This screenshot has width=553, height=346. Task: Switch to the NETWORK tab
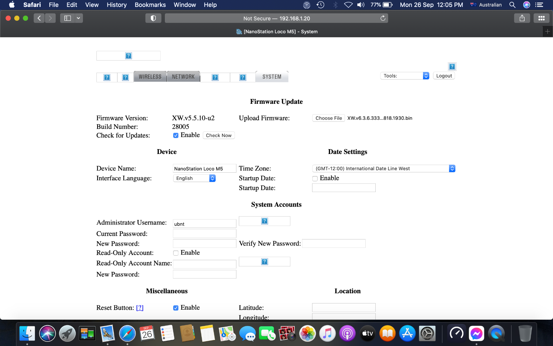(x=183, y=77)
